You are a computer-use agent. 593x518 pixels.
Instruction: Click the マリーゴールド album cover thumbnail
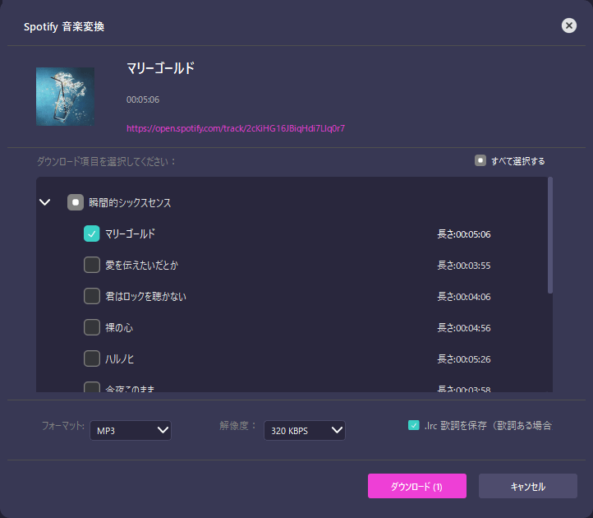click(65, 96)
